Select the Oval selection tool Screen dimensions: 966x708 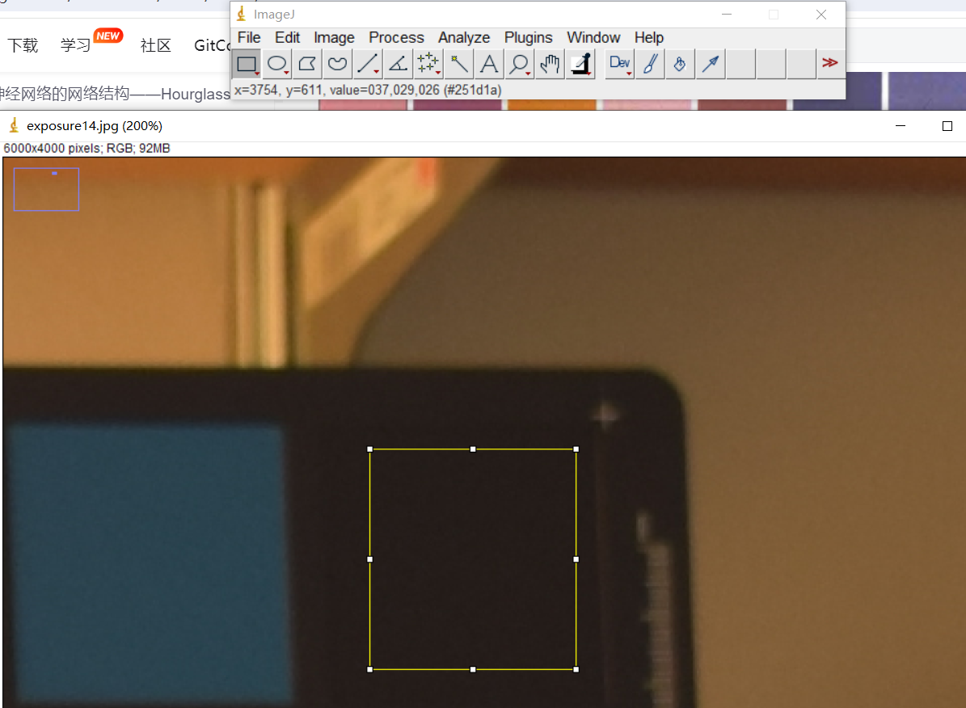(277, 64)
